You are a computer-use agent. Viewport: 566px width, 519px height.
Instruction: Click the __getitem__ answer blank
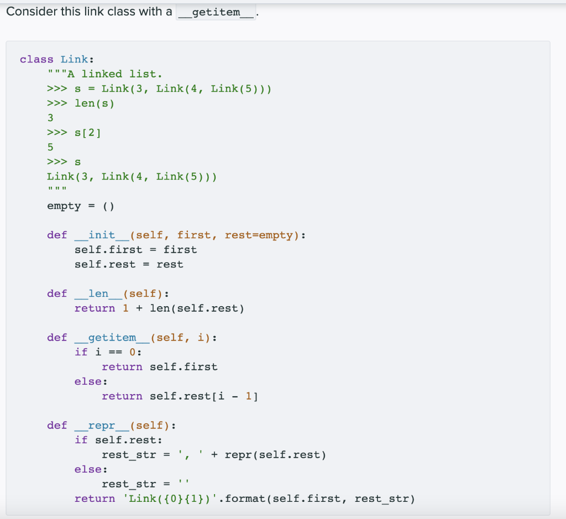tap(215, 12)
